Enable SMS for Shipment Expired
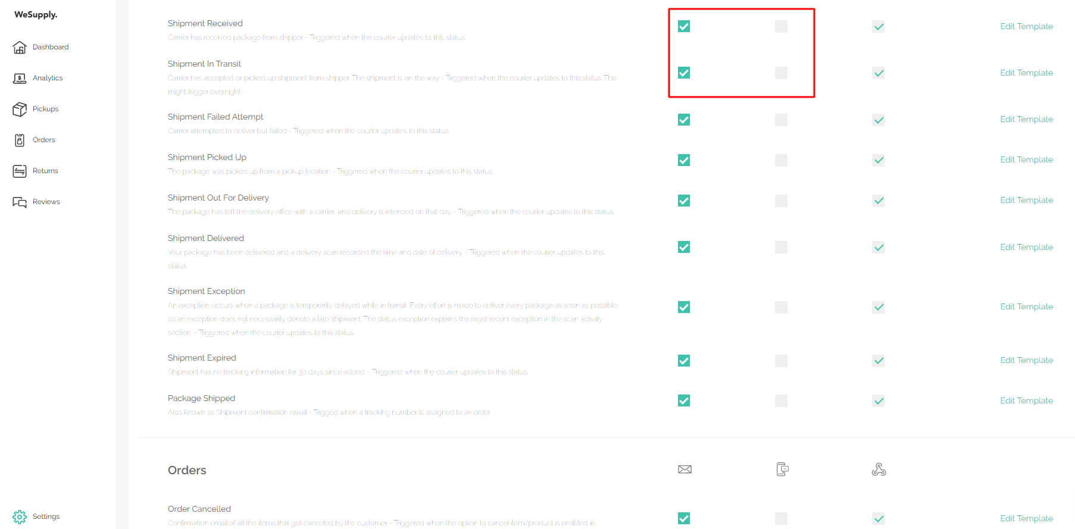1075x529 pixels. click(781, 361)
